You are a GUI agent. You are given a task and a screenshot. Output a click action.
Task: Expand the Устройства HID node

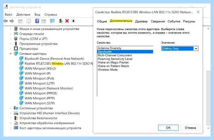click(x=11, y=113)
